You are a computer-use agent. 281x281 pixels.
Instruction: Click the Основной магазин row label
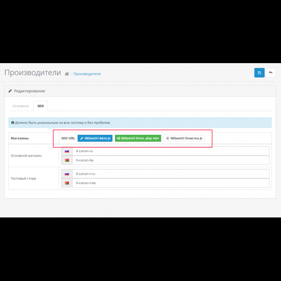tap(26, 156)
